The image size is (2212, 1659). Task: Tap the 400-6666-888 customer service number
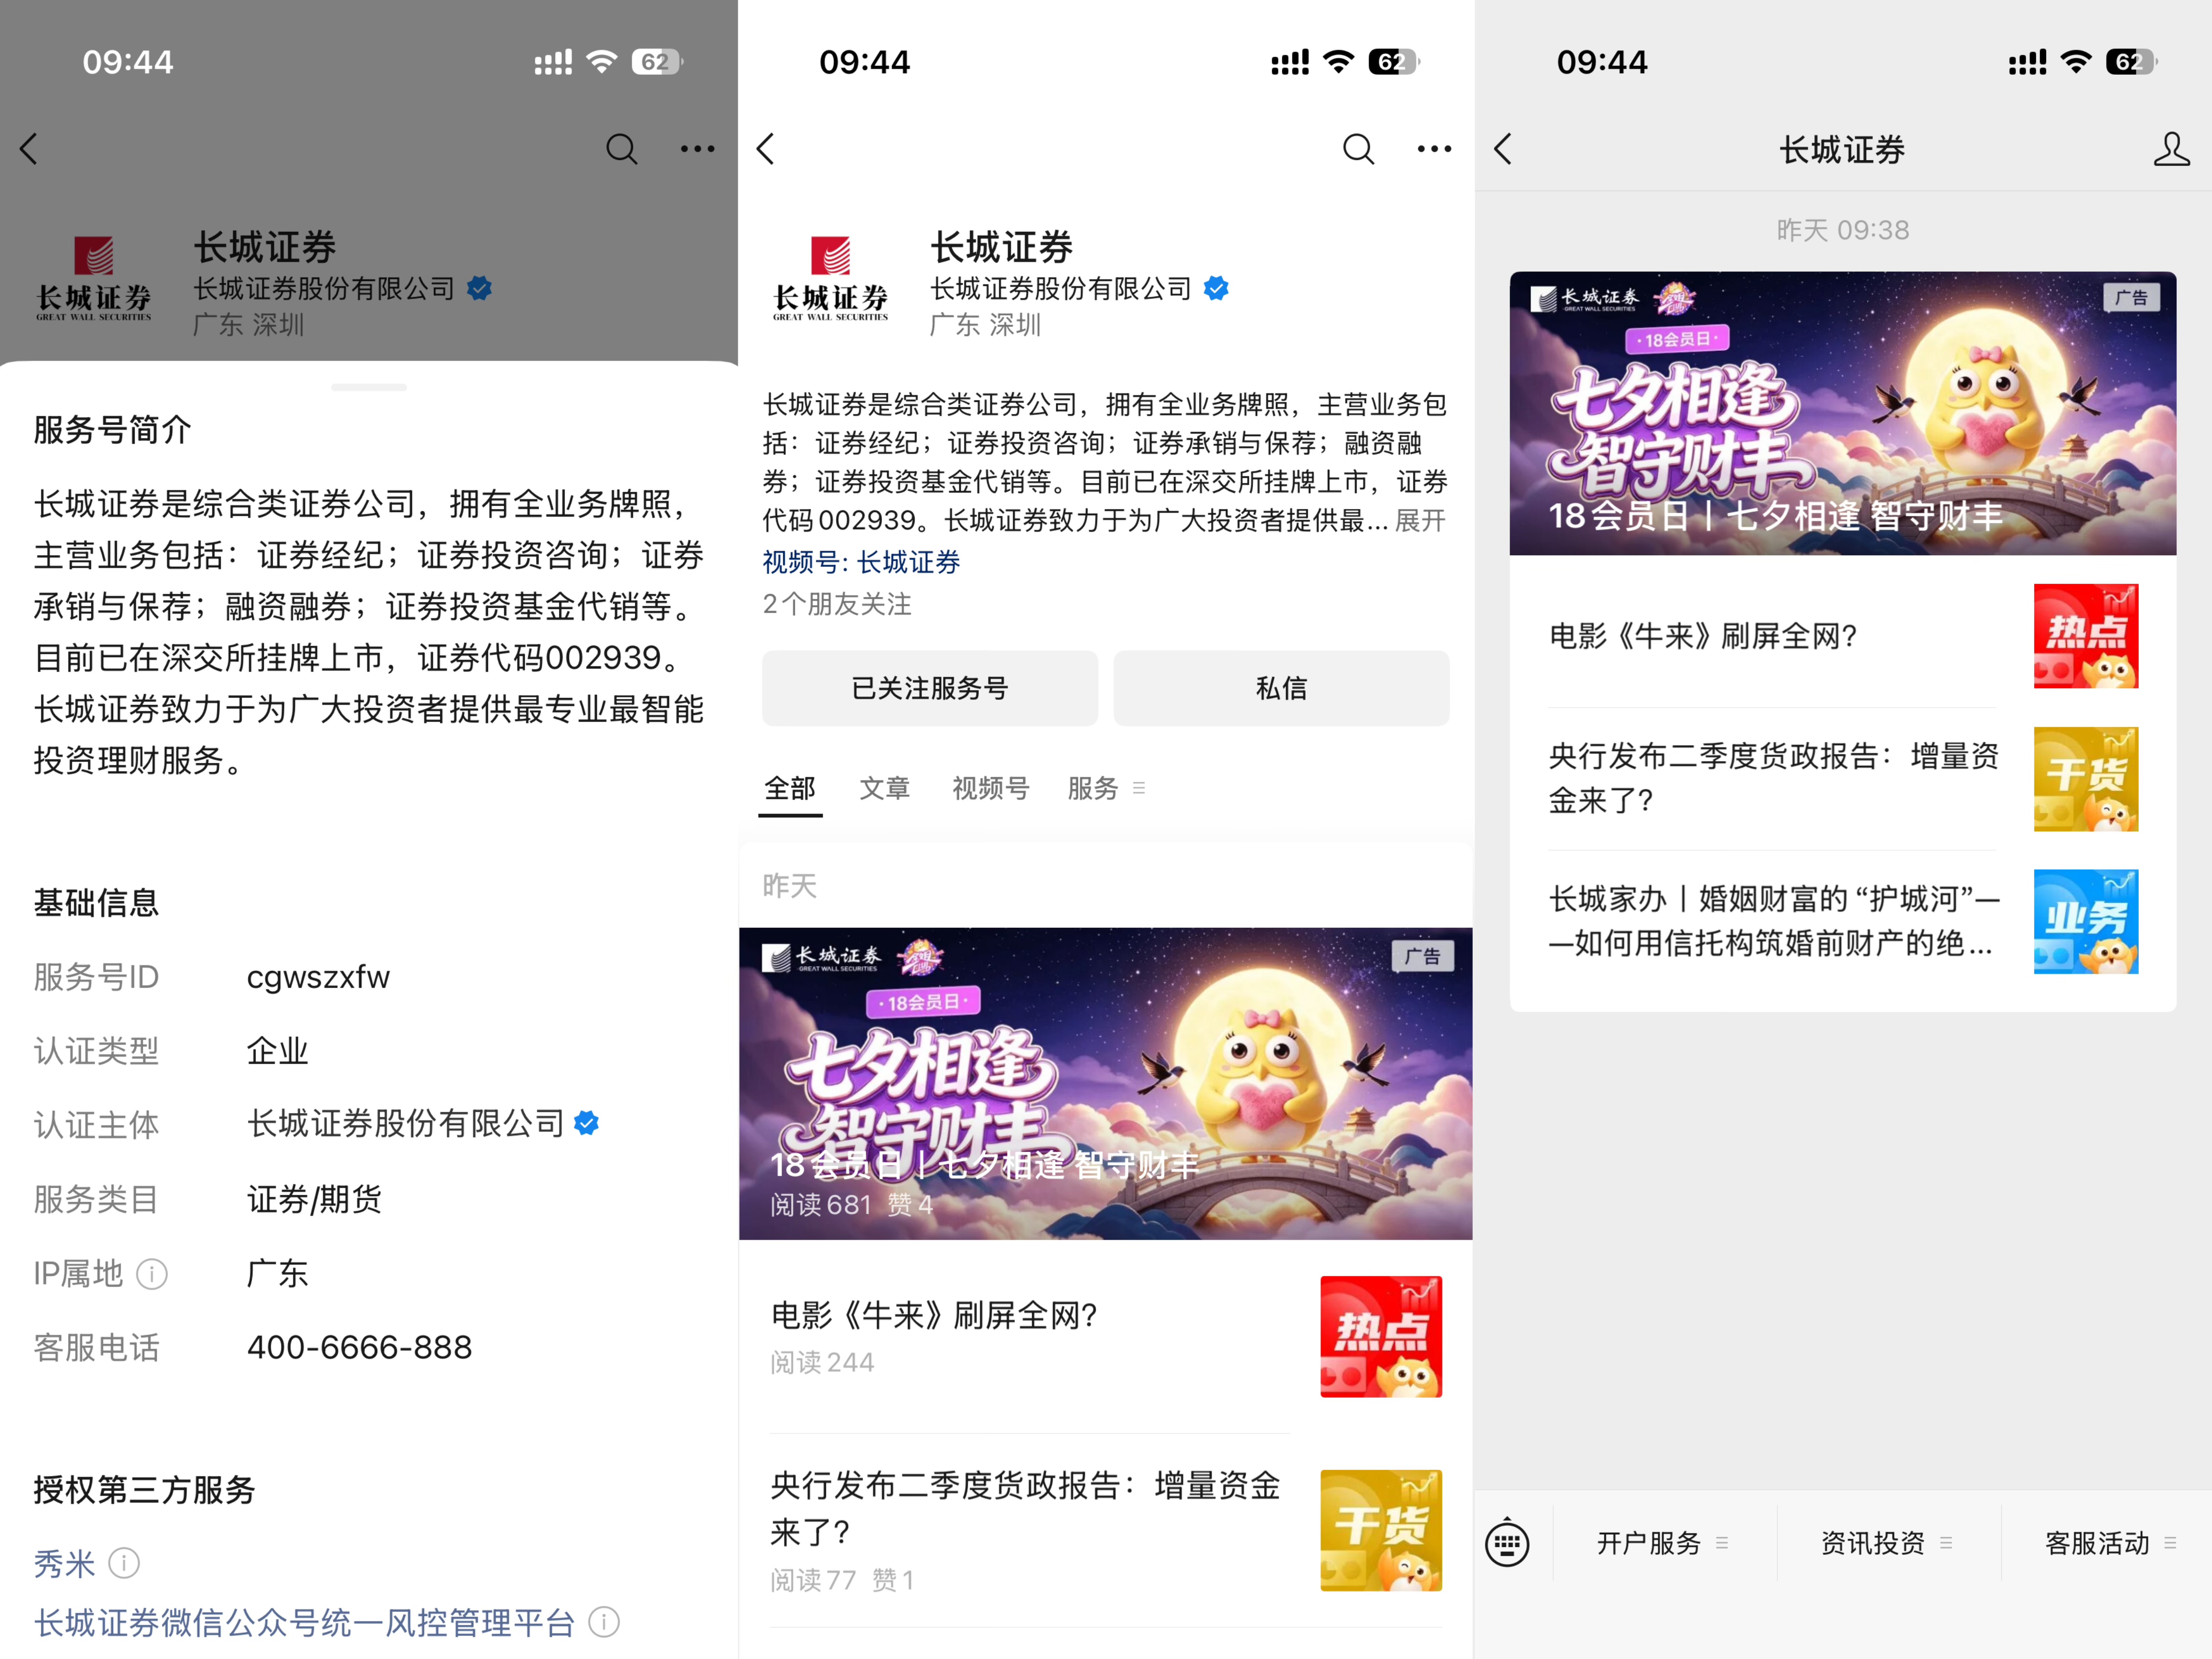click(x=359, y=1347)
